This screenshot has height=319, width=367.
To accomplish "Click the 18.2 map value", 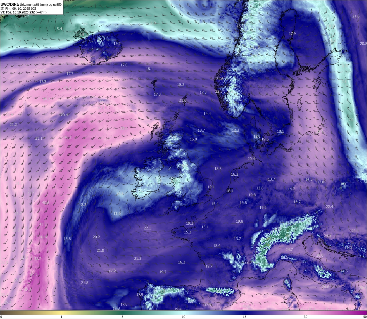I will pos(181,84).
